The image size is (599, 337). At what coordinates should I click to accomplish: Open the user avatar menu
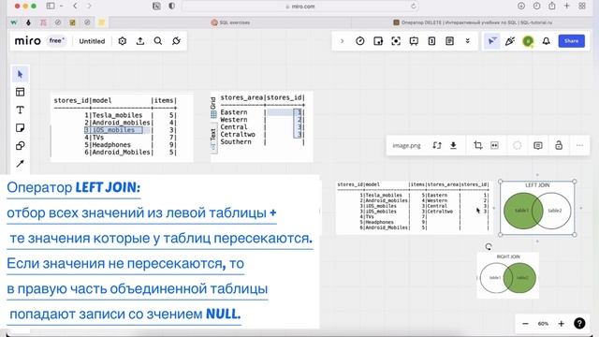528,41
